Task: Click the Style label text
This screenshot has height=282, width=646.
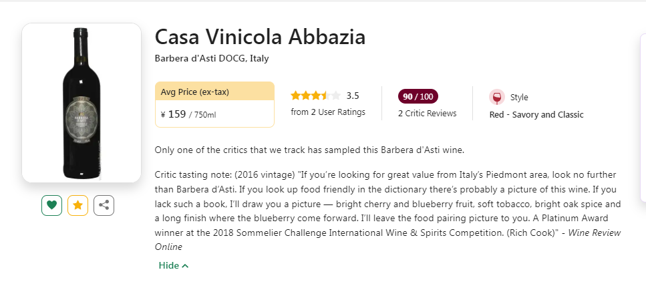Action: (519, 98)
